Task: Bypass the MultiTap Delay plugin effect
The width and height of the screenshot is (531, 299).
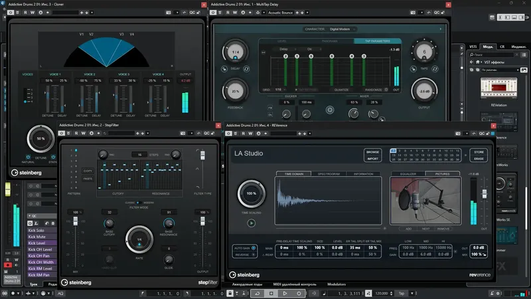Action: [x=220, y=13]
